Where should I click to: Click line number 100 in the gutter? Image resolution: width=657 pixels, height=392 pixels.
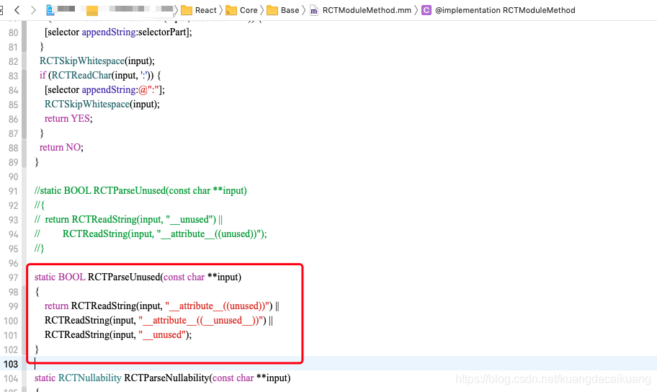pos(11,321)
